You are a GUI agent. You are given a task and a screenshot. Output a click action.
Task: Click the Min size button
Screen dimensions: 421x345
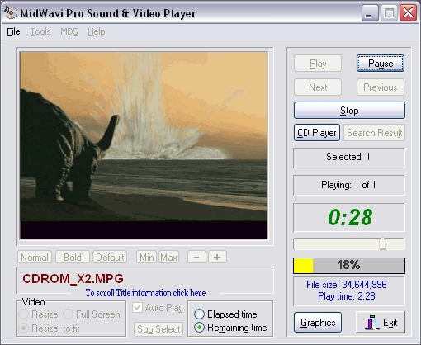[146, 258]
